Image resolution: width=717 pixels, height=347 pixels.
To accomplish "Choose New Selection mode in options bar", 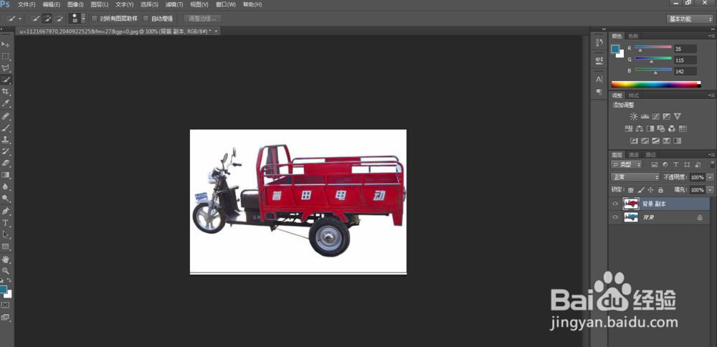I will [x=36, y=19].
